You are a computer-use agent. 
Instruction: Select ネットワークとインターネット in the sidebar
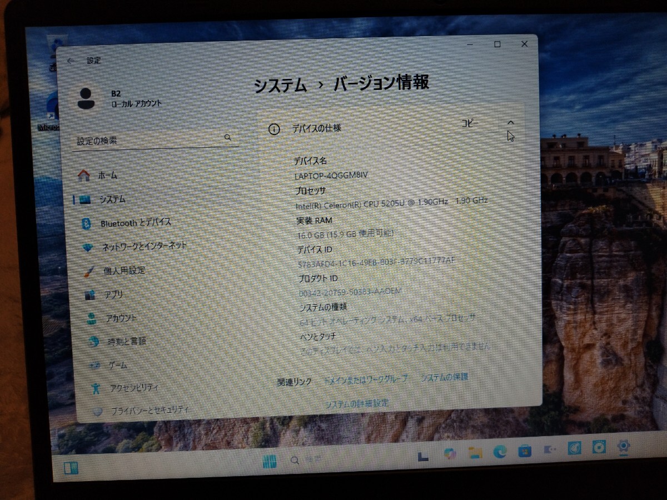pyautogui.click(x=143, y=245)
